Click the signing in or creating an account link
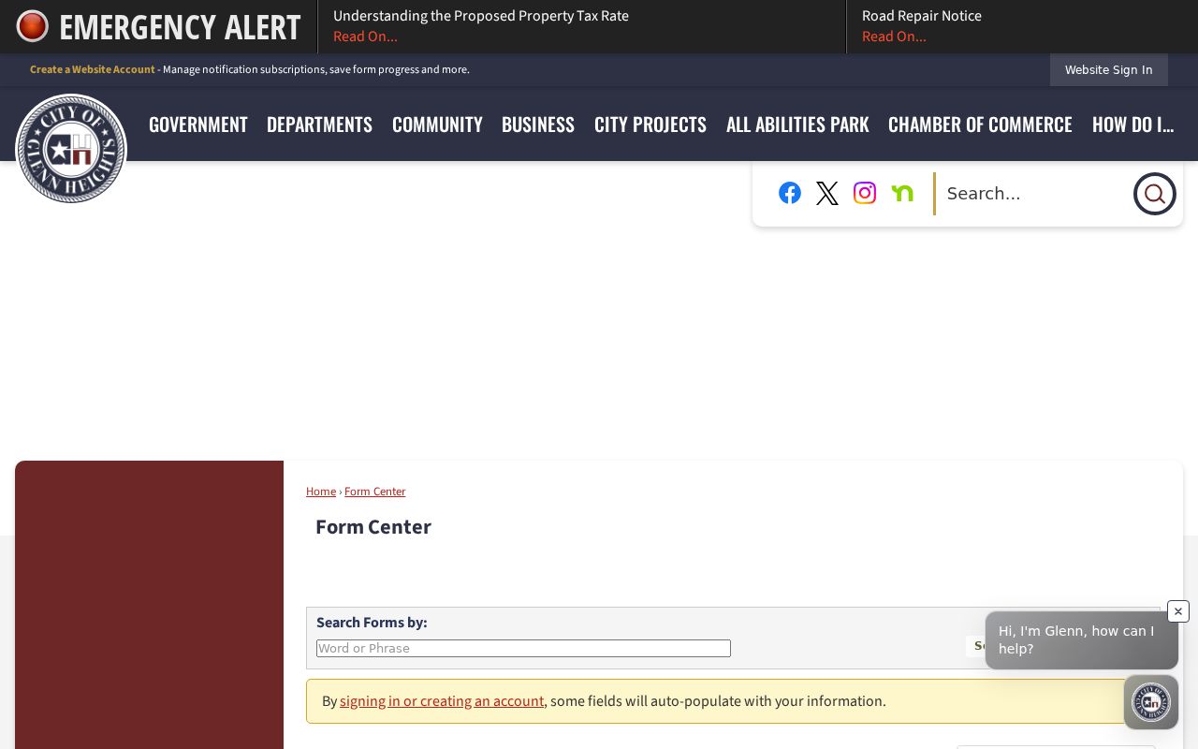 (442, 701)
